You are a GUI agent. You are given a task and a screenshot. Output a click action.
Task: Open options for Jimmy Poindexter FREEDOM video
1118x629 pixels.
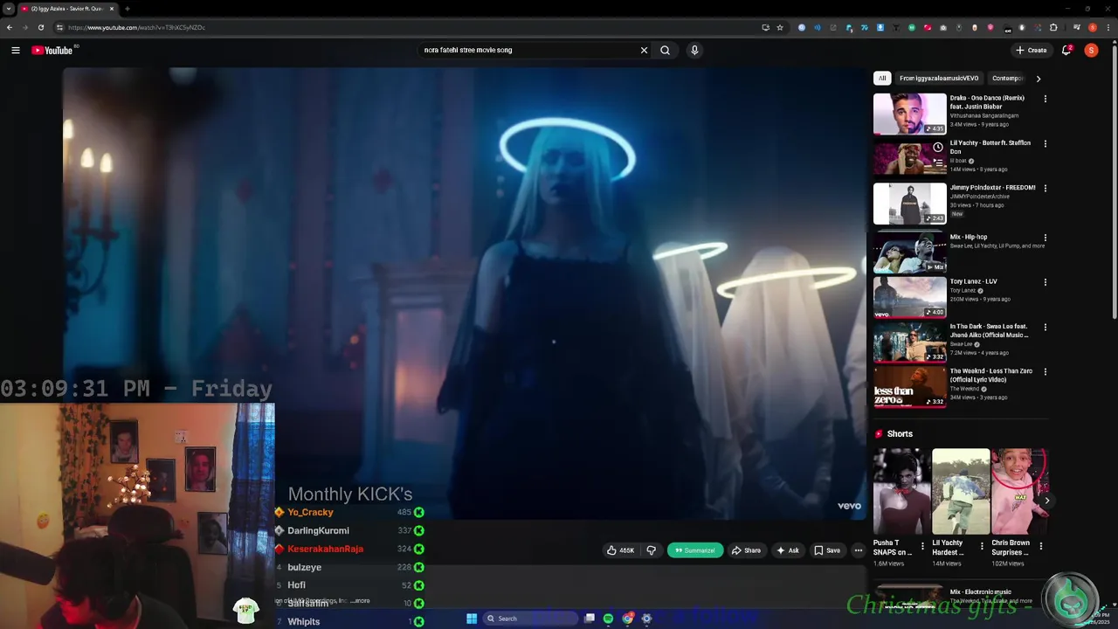[1045, 188]
